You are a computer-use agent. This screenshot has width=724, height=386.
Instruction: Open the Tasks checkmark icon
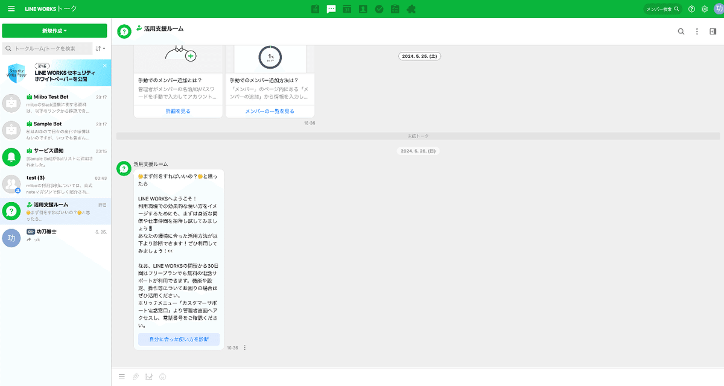379,9
